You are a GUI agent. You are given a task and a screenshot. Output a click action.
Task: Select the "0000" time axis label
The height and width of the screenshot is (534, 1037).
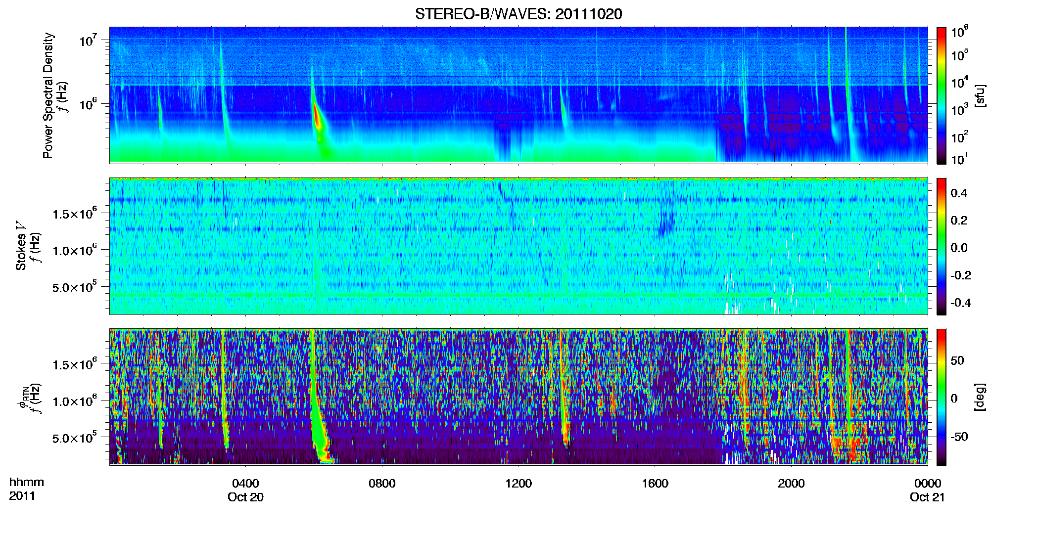pyautogui.click(x=928, y=483)
